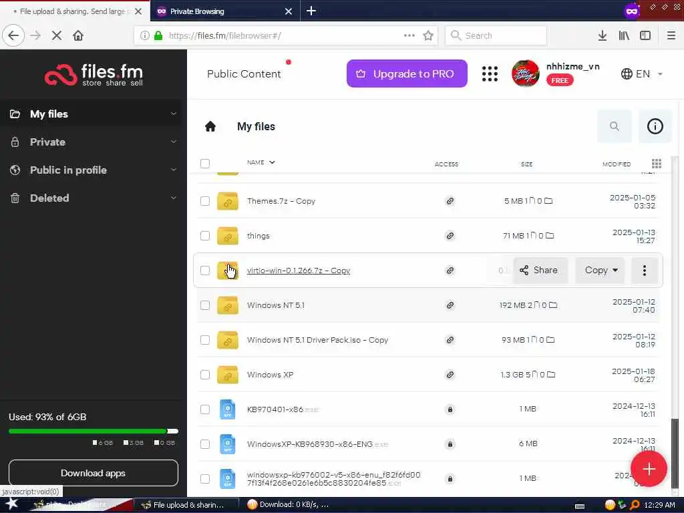This screenshot has width=684, height=513.
Task: Click the KB970401-x86.exe file icon
Action: point(227,409)
